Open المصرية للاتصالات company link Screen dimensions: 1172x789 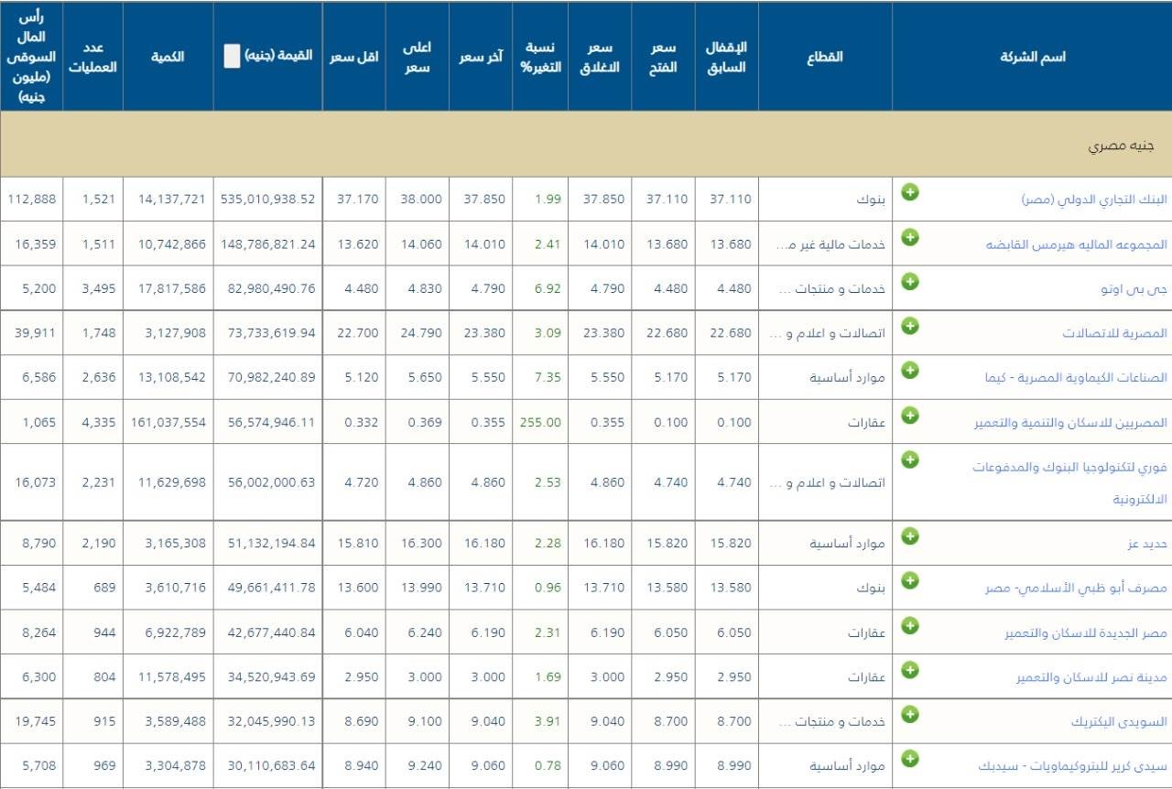(1115, 333)
